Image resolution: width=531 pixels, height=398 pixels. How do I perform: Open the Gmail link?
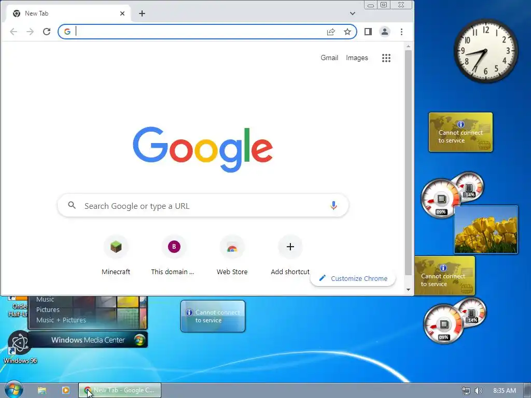[329, 58]
